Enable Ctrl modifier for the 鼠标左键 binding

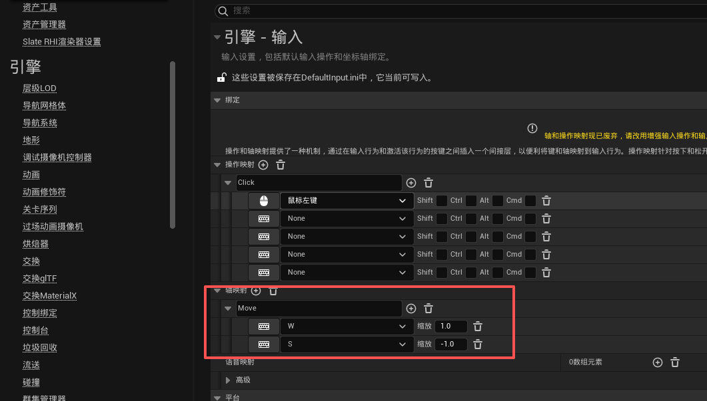click(470, 201)
